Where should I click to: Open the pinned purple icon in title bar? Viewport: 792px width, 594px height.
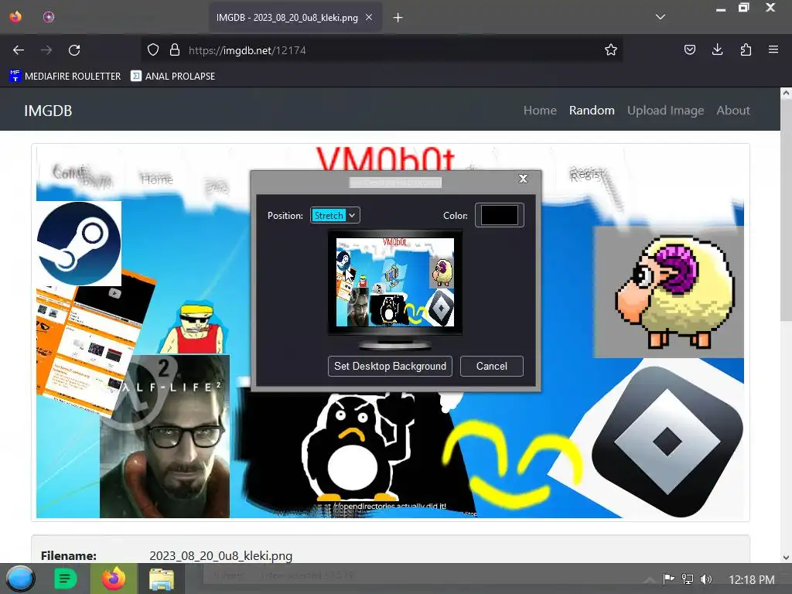(x=49, y=17)
